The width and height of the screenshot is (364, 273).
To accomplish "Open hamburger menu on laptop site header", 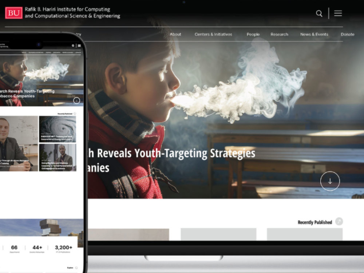I will pos(338,13).
